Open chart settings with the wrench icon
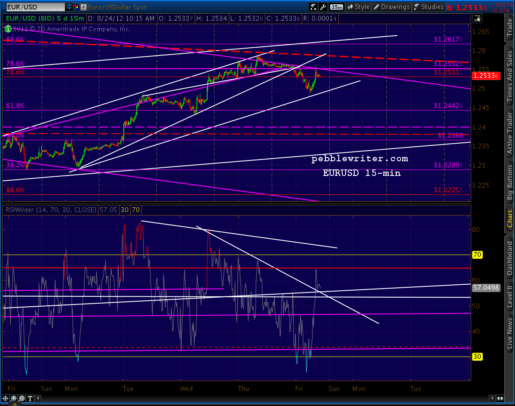 click(323, 7)
